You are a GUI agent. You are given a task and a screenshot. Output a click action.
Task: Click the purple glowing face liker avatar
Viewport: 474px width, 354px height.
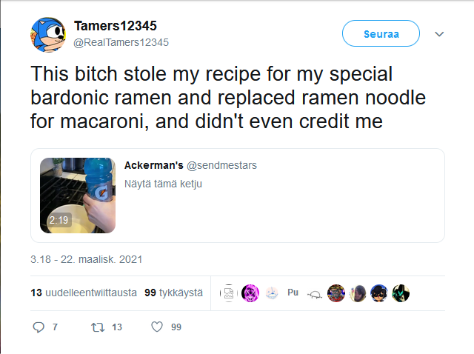pos(250,293)
